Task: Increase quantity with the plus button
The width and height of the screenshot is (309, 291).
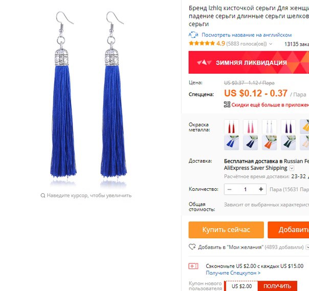Action: [261, 189]
